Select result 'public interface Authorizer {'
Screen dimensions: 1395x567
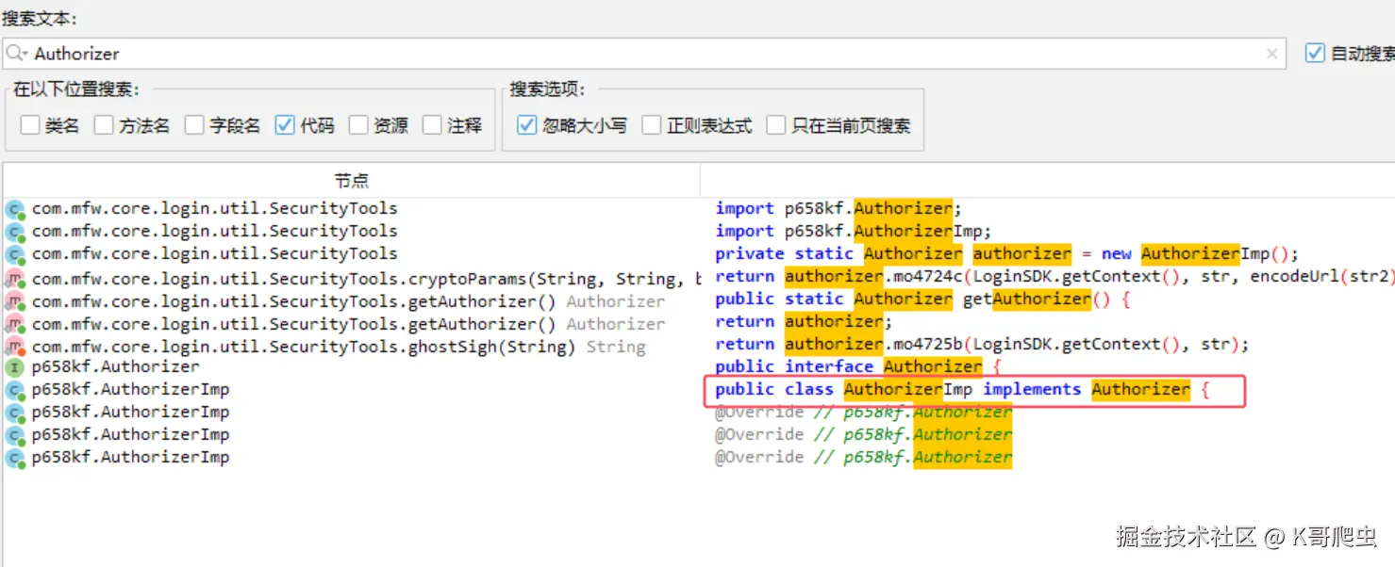[x=857, y=366]
